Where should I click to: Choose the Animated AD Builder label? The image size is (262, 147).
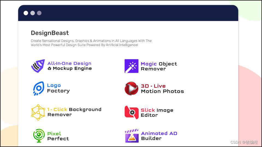tap(159, 136)
